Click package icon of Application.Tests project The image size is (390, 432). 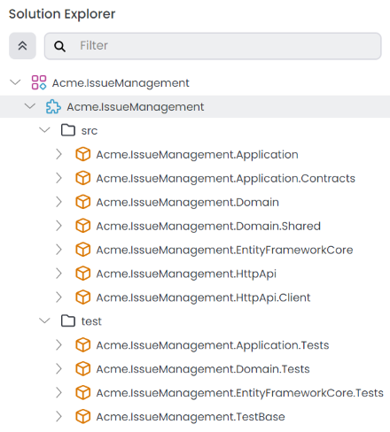[x=83, y=345]
